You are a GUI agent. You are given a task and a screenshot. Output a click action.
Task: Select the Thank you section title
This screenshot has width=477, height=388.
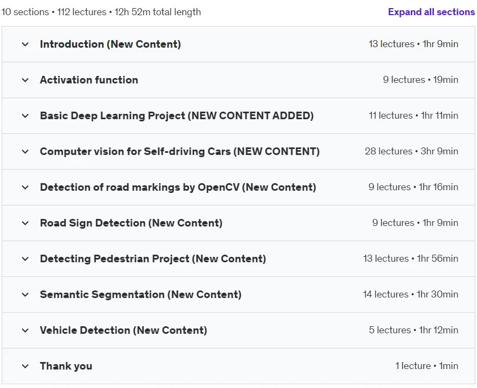[x=66, y=366]
